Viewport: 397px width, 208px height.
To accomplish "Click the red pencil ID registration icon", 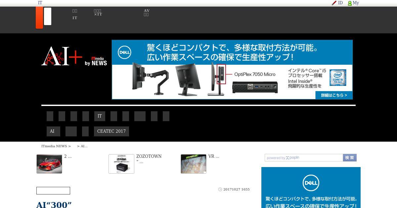I will 334,3.
